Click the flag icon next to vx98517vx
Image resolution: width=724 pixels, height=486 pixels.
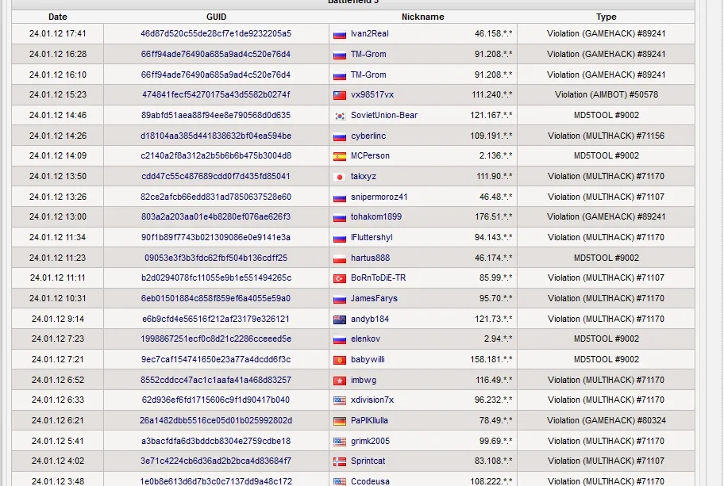(x=340, y=95)
